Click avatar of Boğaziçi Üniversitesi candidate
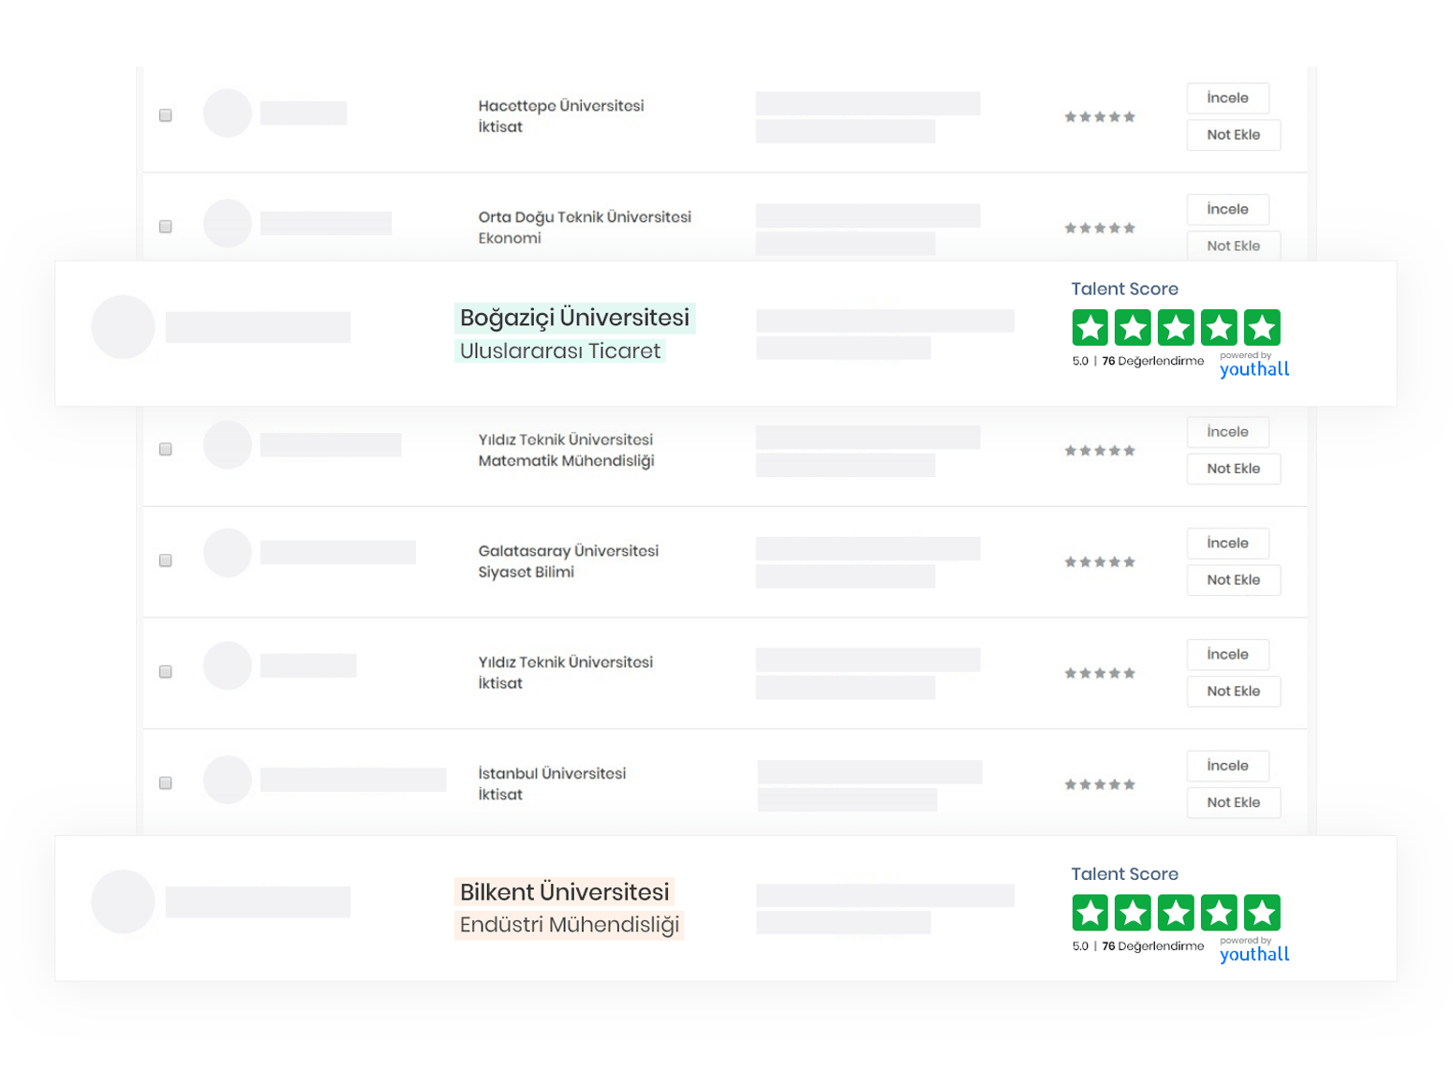The width and height of the screenshot is (1453, 1088). (123, 327)
